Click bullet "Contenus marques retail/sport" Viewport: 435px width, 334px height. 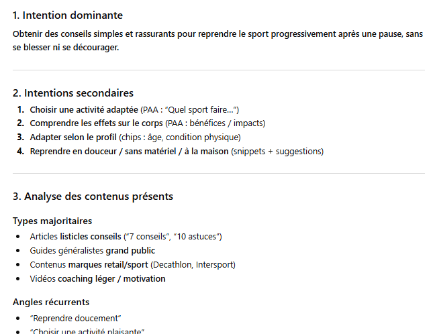(89, 265)
